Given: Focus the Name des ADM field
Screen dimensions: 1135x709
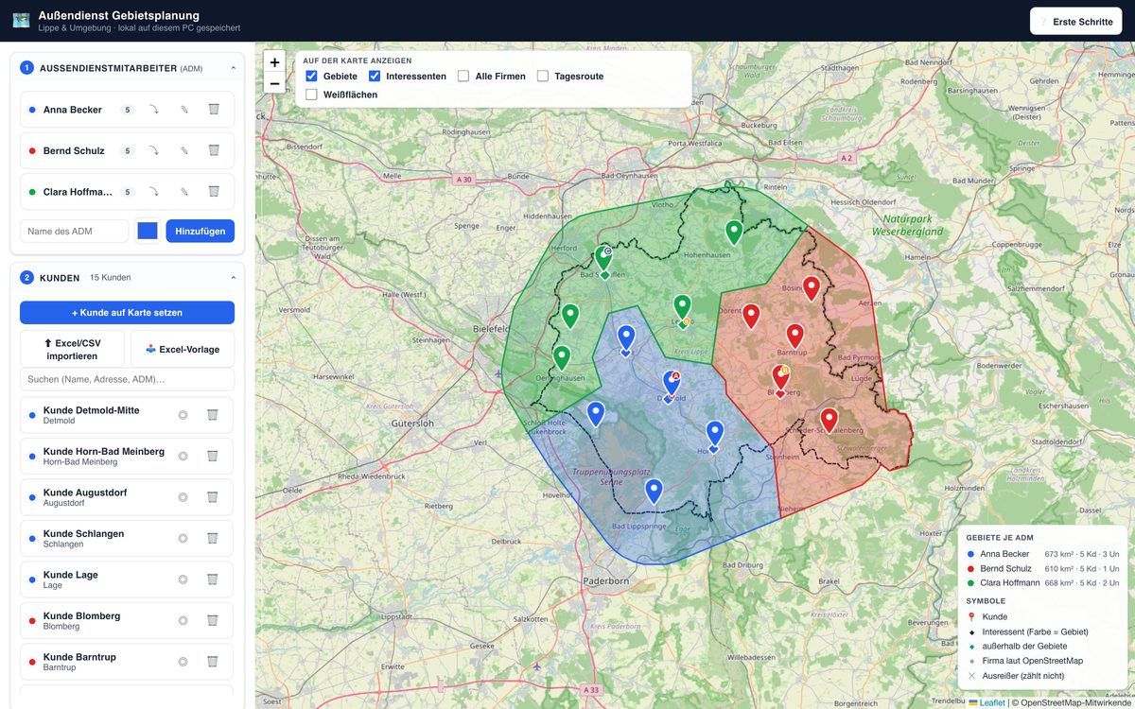Looking at the screenshot, I should (75, 231).
